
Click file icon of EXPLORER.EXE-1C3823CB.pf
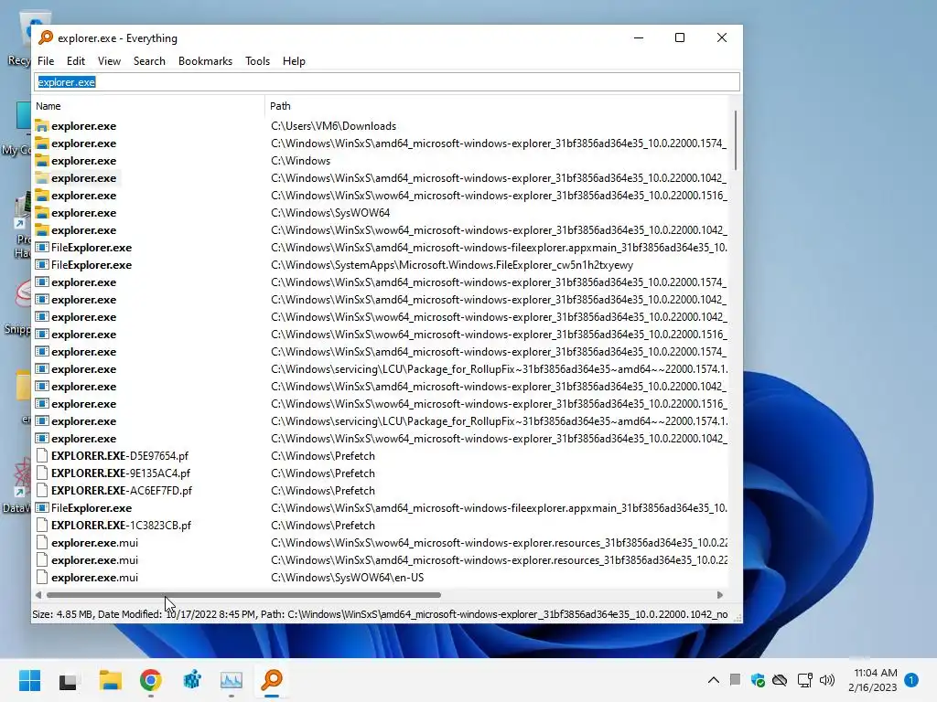click(42, 526)
